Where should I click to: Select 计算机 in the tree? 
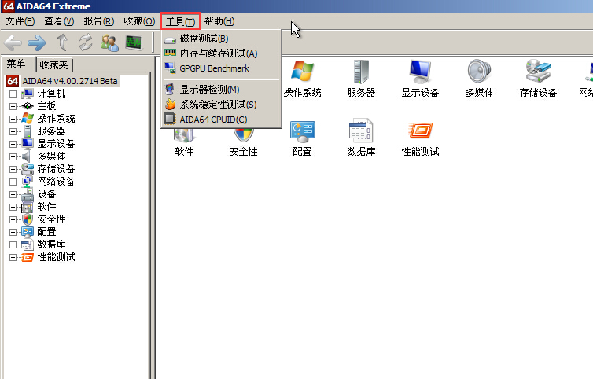[51, 94]
